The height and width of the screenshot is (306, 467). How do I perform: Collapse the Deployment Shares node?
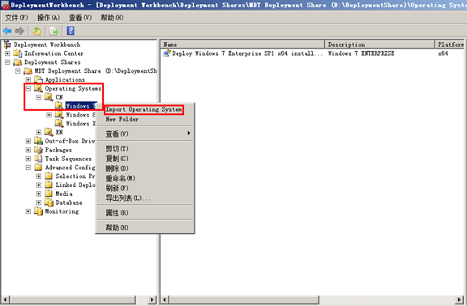7,62
